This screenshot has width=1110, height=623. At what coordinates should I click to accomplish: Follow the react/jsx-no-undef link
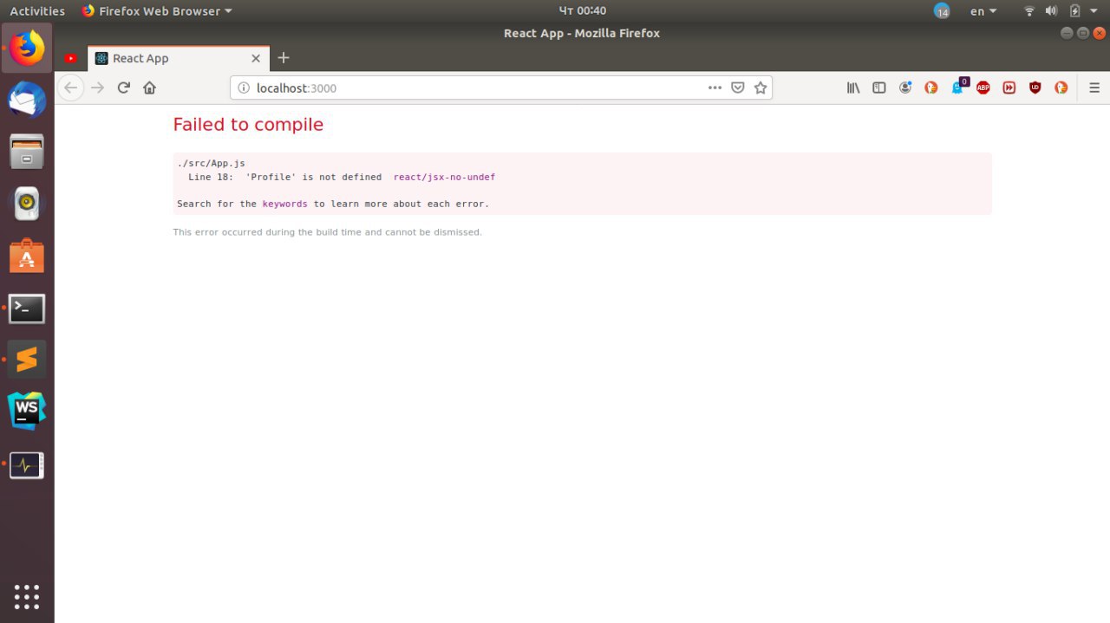(x=444, y=177)
